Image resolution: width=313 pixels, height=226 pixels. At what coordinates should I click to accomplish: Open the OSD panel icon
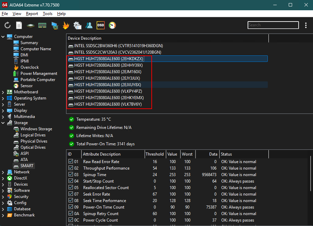coord(100,25)
